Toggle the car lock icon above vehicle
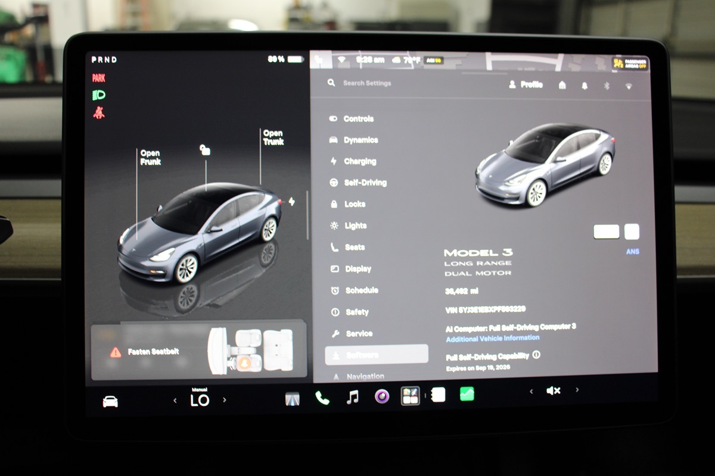 point(205,150)
